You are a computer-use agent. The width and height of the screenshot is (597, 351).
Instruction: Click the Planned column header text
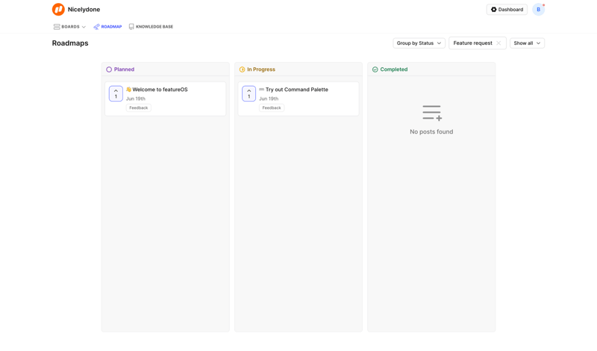[x=124, y=69]
